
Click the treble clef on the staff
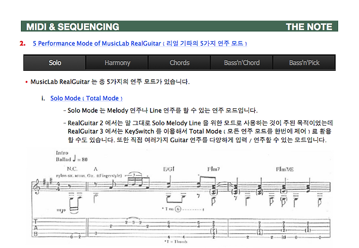coord(36,187)
